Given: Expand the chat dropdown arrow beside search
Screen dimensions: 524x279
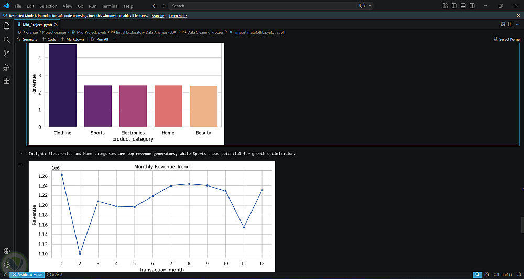Looking at the screenshot, I should 370,6.
